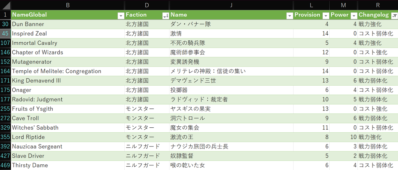Select row header 152

pos(5,62)
